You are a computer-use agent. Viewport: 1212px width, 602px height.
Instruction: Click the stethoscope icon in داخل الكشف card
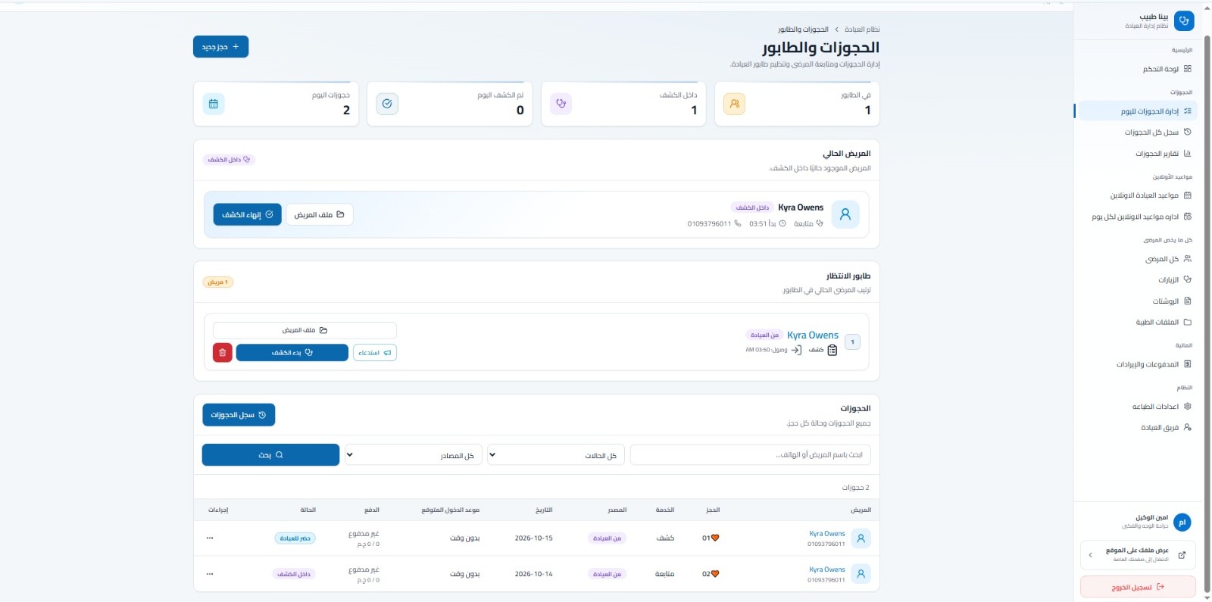click(x=561, y=104)
